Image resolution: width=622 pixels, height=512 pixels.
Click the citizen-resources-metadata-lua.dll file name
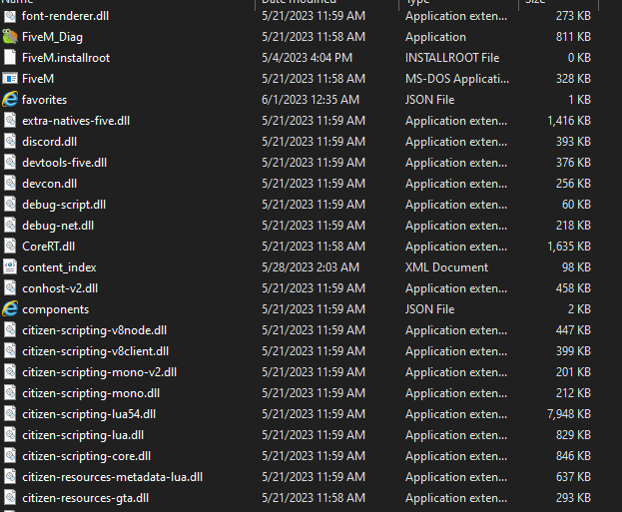click(112, 477)
